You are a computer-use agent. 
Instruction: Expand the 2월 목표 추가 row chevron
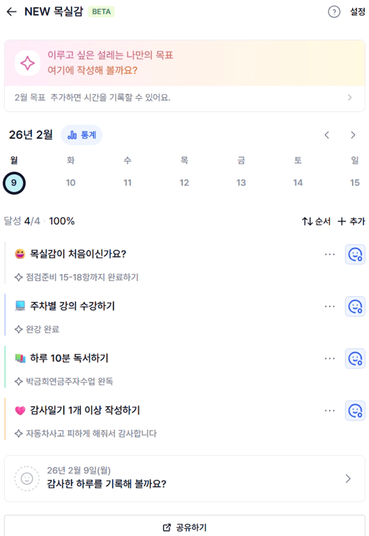click(350, 98)
